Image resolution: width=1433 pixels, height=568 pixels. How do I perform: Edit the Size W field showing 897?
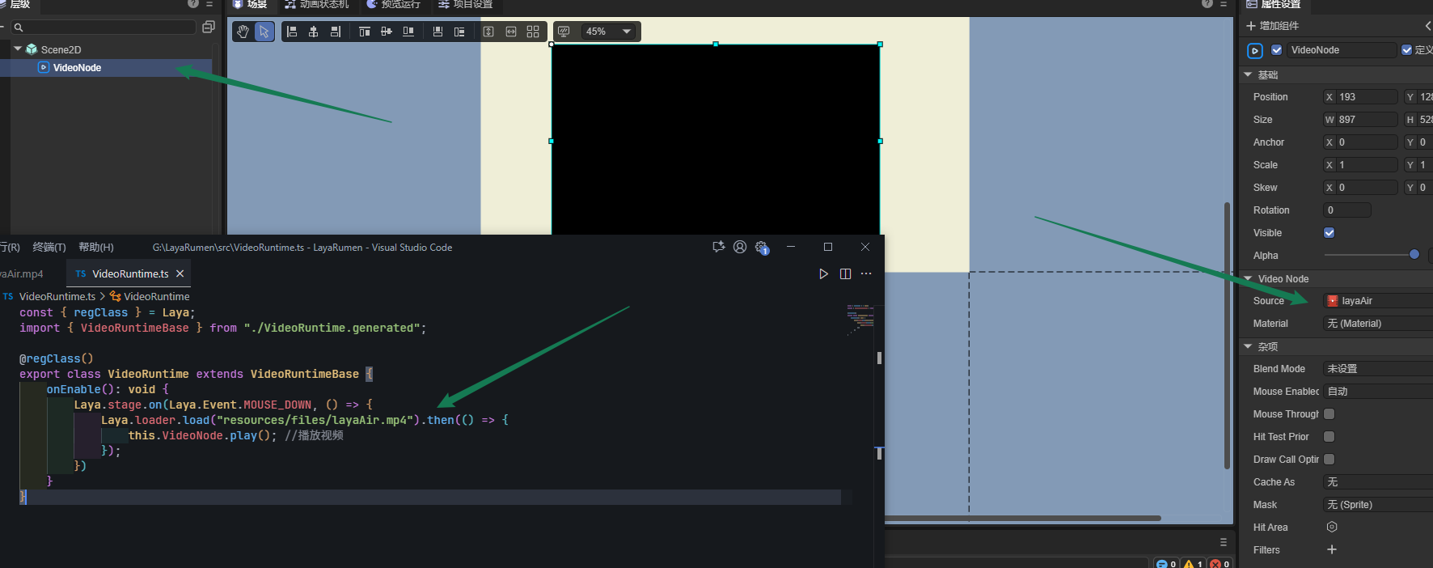[1360, 120]
